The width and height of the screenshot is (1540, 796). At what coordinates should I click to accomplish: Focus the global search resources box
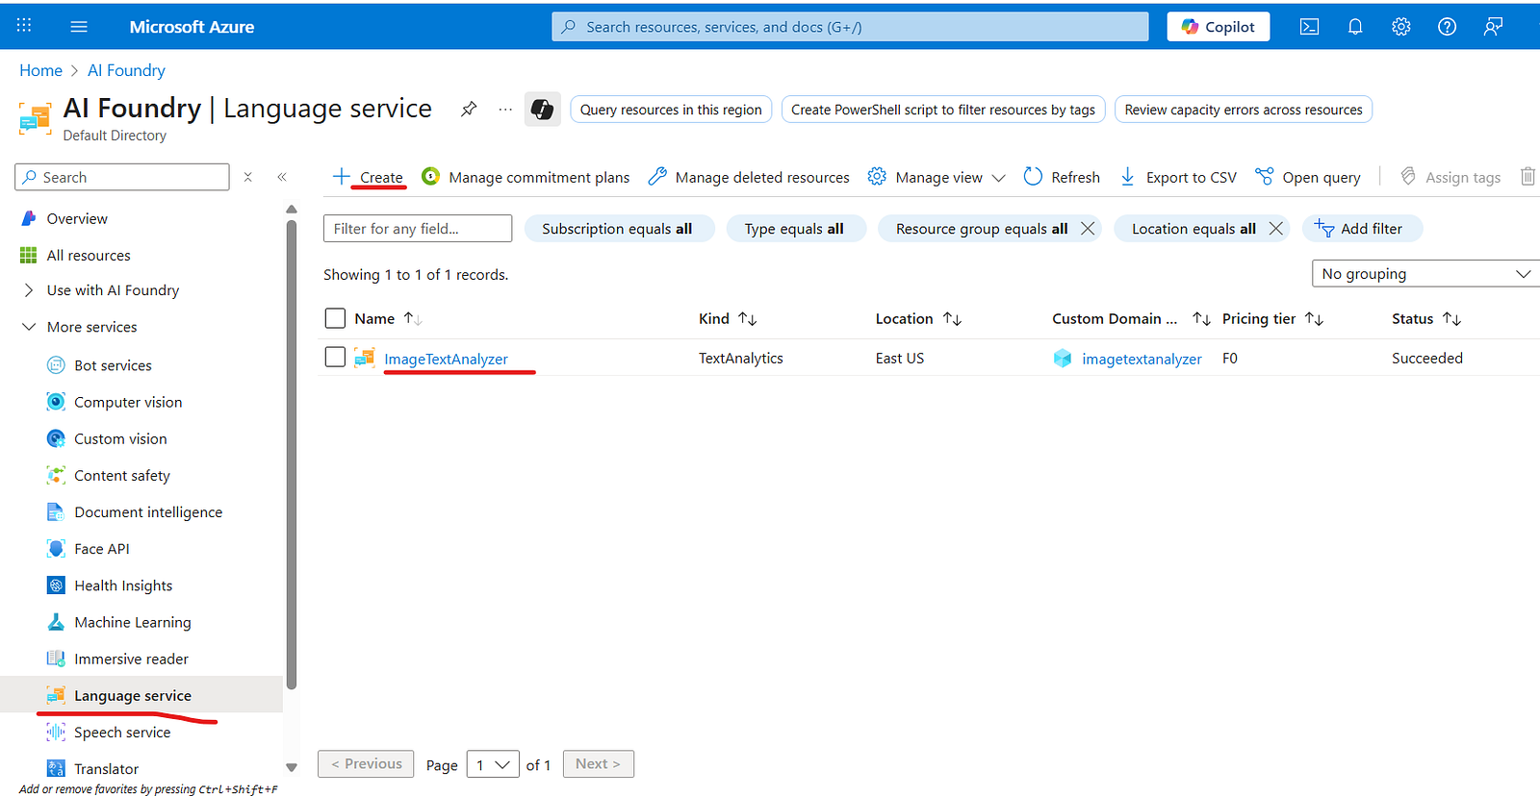[850, 27]
